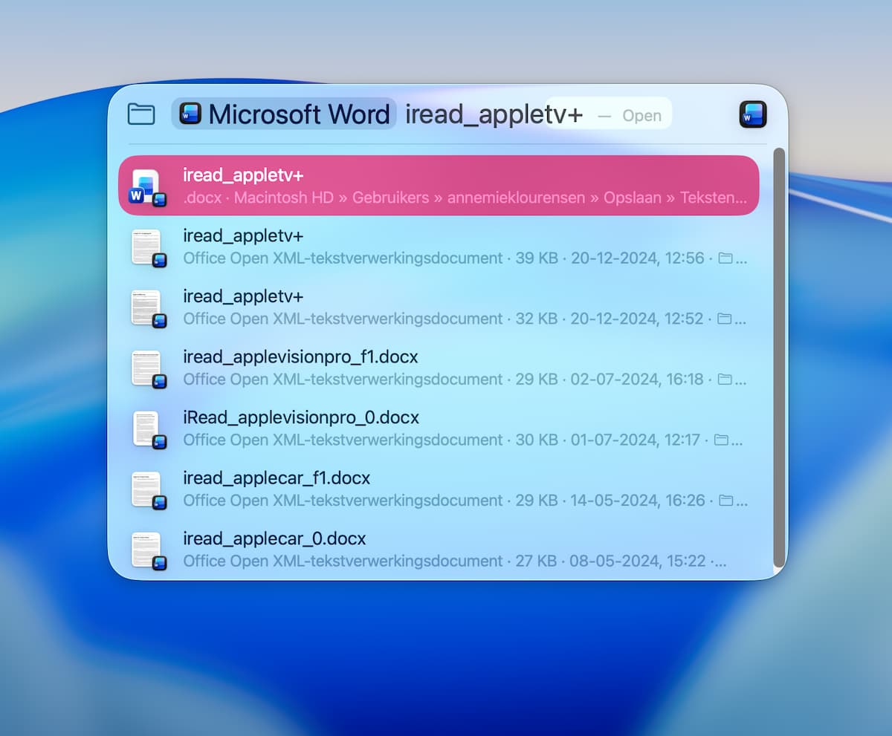Click the thumbnail of the 39 KB iread_appletv+ file

[147, 247]
